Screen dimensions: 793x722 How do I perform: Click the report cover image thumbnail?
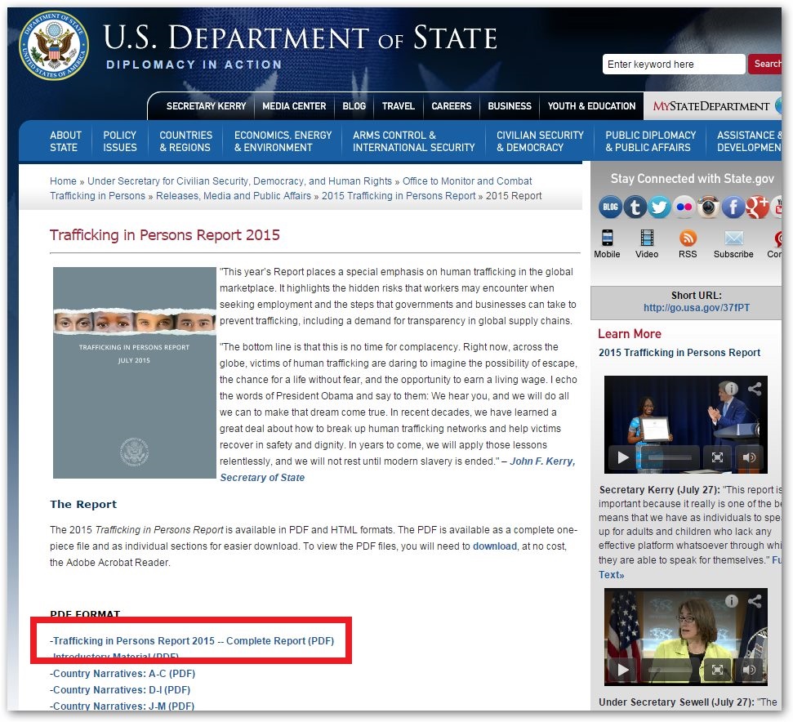tap(135, 372)
